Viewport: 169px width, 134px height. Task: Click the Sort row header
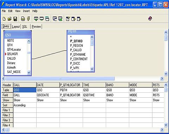[x=7, y=105]
